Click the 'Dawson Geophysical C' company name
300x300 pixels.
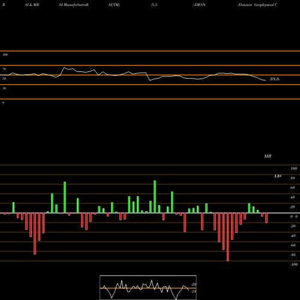tap(257, 5)
